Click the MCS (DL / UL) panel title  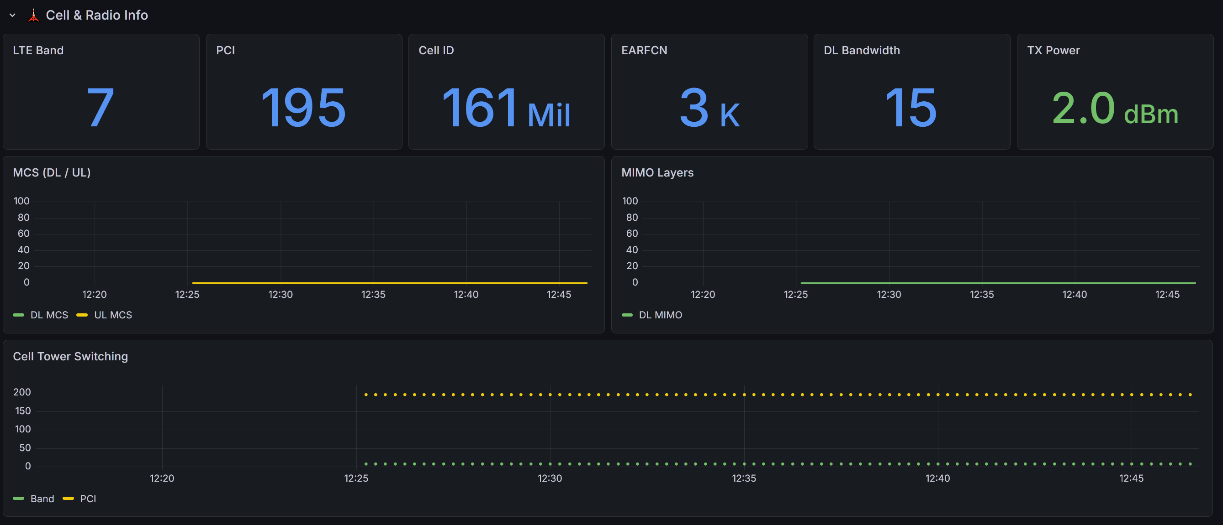point(52,172)
